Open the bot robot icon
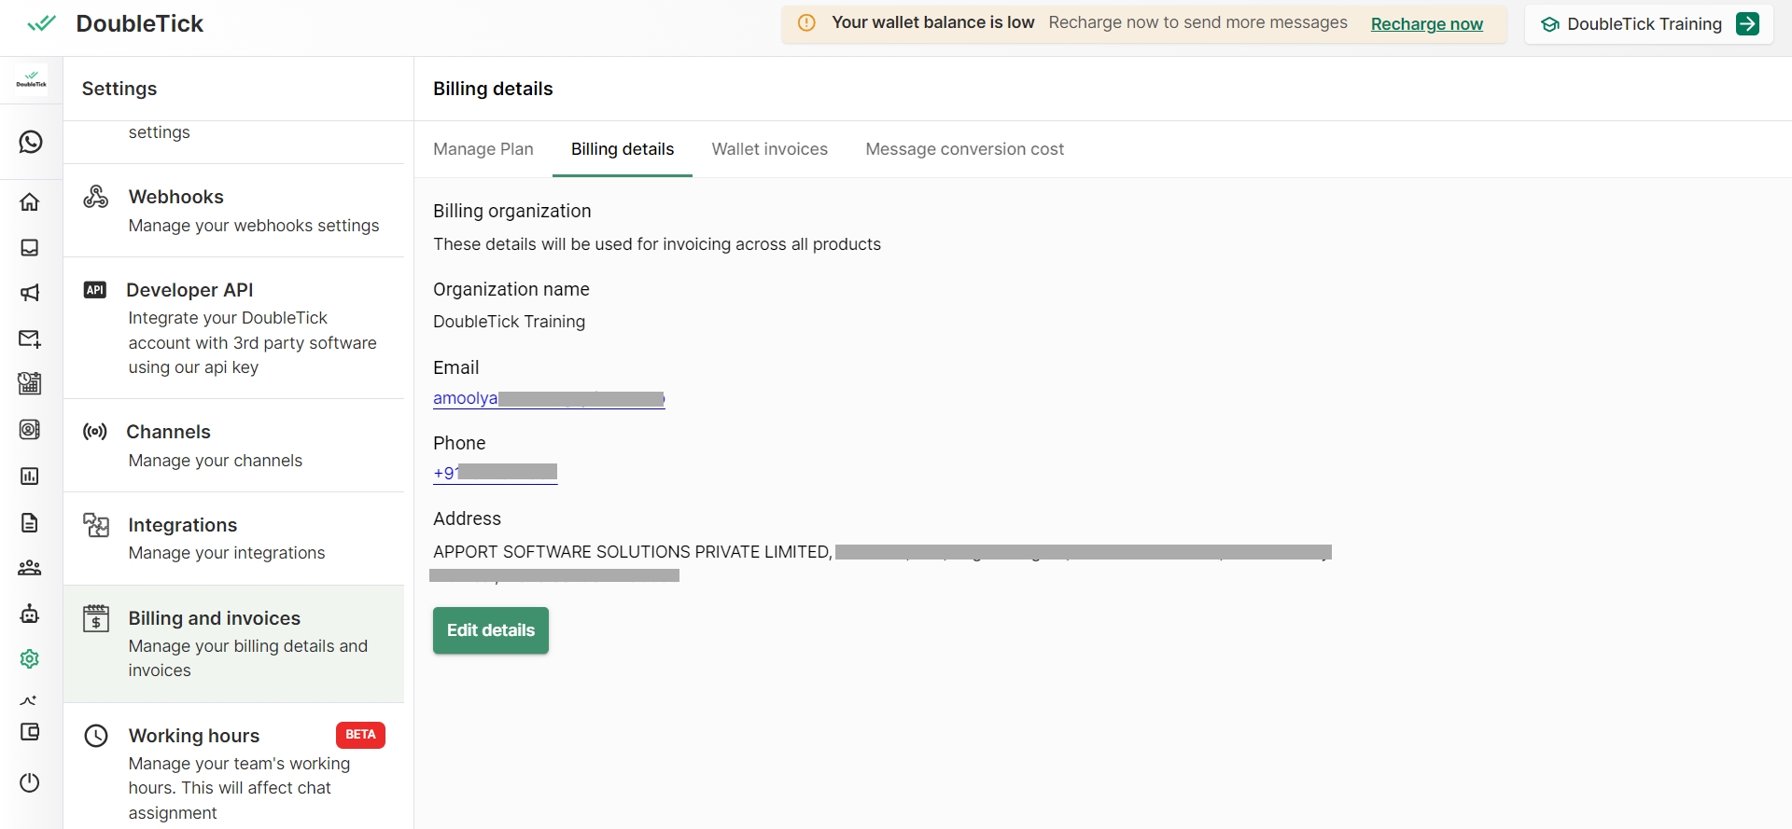Image resolution: width=1792 pixels, height=829 pixels. [x=30, y=614]
